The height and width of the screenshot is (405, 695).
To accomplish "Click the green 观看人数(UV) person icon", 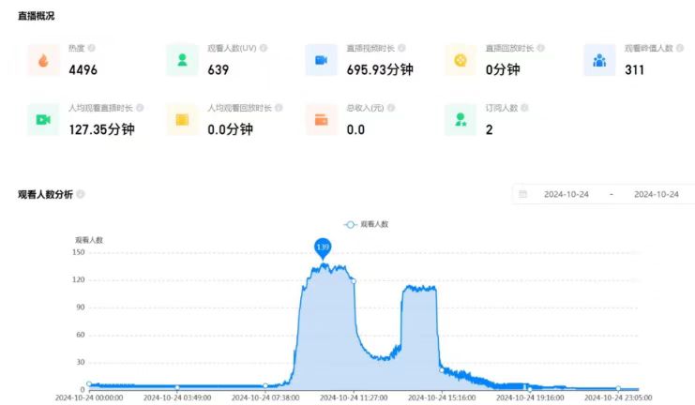I will point(182,60).
